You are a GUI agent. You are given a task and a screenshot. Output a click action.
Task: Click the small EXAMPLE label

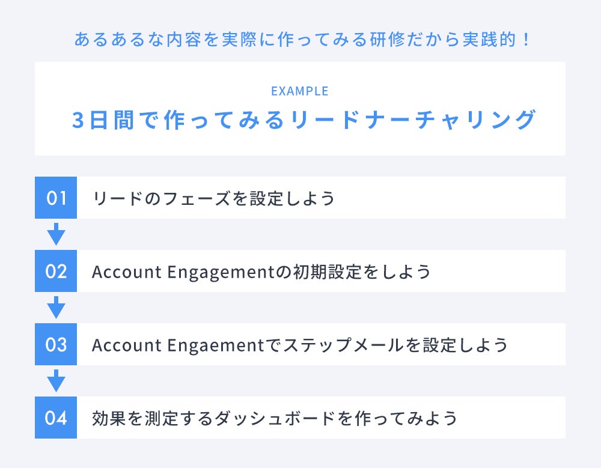click(300, 91)
